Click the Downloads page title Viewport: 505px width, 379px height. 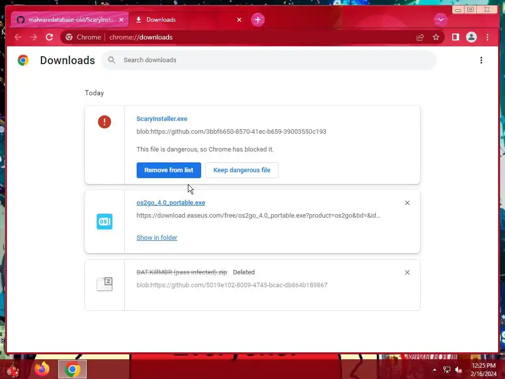(68, 60)
